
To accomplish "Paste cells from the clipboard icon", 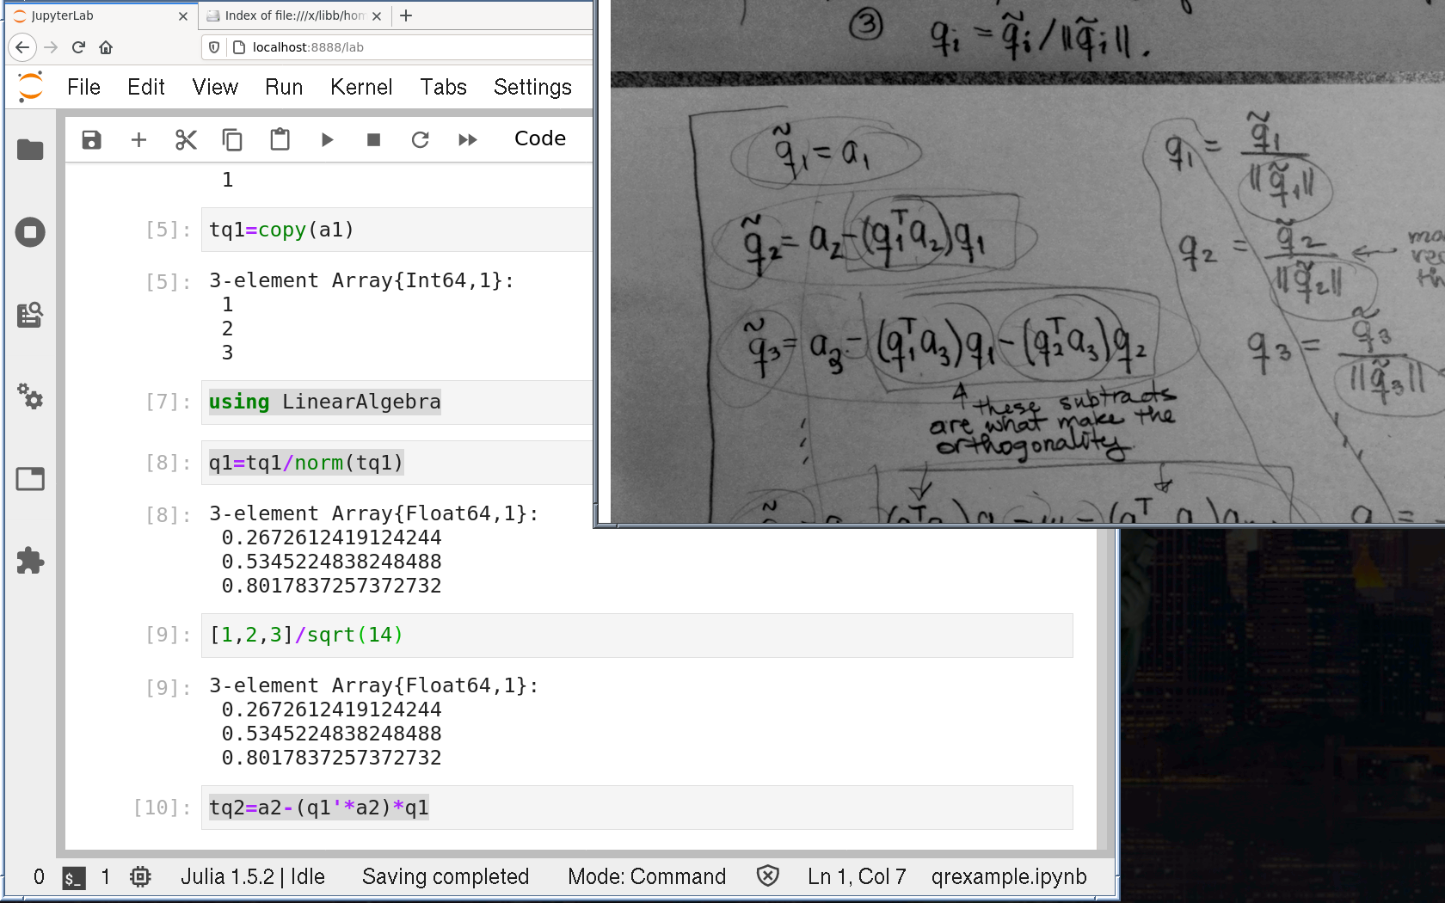I will point(280,139).
